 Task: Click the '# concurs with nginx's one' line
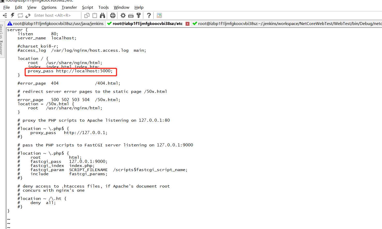(51, 190)
